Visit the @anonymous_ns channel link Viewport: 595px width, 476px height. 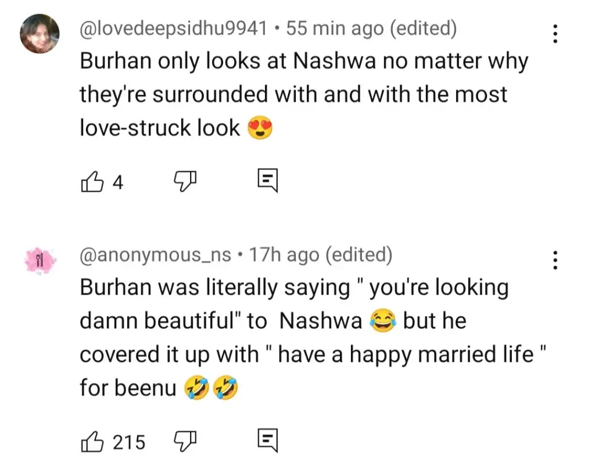tap(155, 255)
